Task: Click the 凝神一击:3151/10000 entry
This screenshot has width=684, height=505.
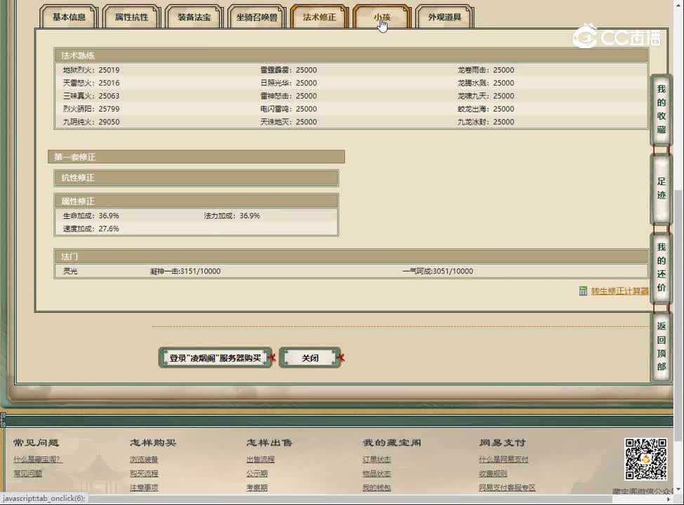Action: 185,271
